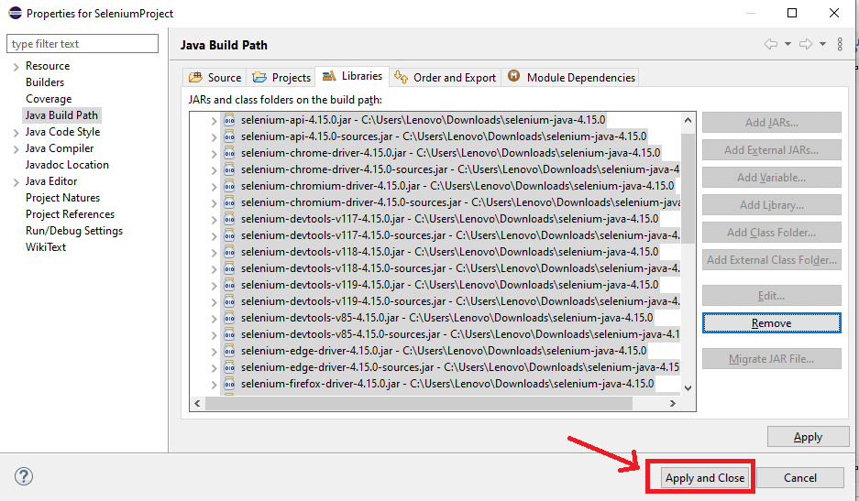Image resolution: width=859 pixels, height=501 pixels.
Task: Click jar icon of selenium-devtools-v117-4.15.0.jar
Action: click(x=229, y=219)
